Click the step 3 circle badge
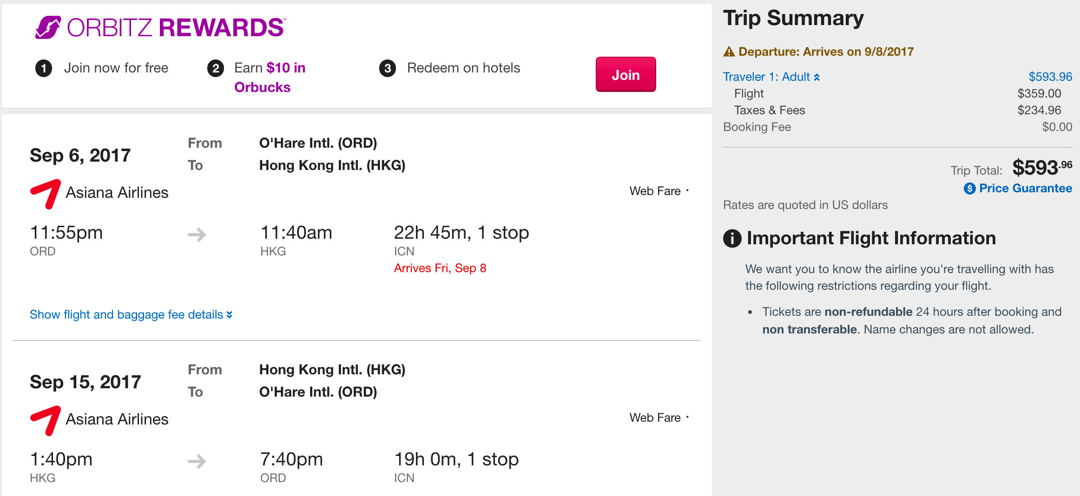Screen dimensions: 1080x496 point(388,69)
